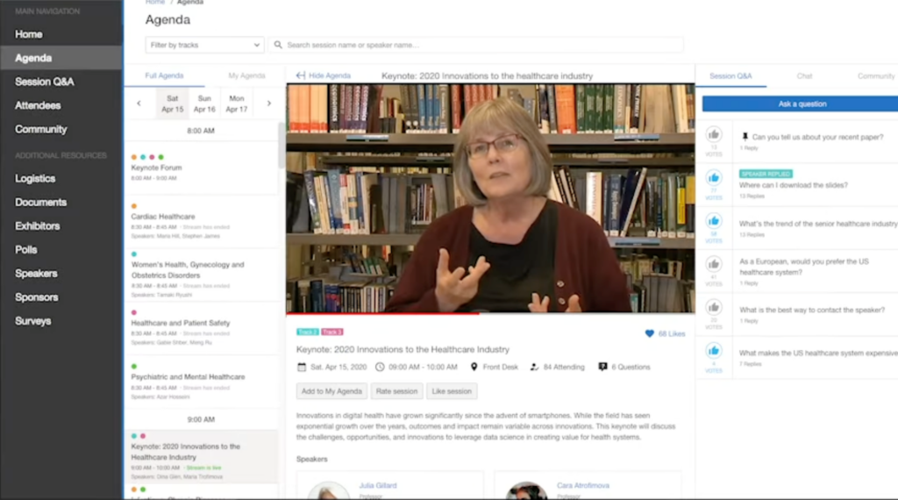Upvote the US healthcare system expensive question

coord(714,351)
